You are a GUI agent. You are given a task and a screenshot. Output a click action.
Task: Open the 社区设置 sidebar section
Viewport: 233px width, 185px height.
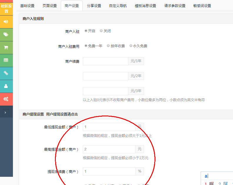[x=6, y=9]
